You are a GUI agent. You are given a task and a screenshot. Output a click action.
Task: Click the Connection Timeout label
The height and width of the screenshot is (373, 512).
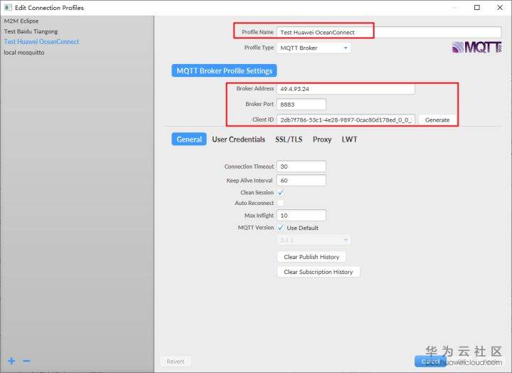pos(249,167)
